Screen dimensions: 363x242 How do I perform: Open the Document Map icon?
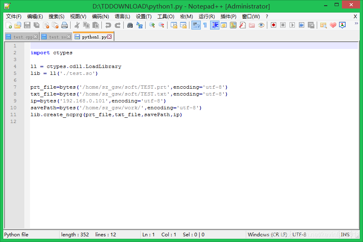click(233, 25)
